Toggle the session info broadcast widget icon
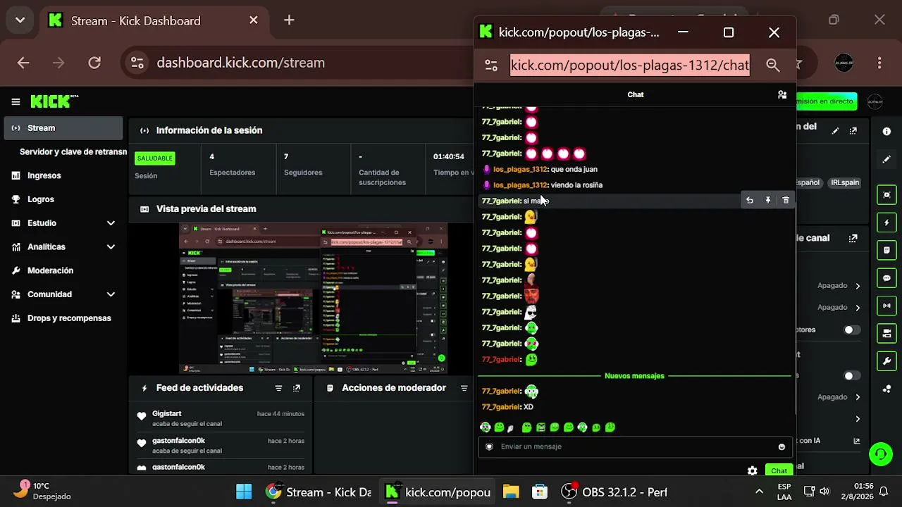The width and height of the screenshot is (902, 507). click(x=886, y=306)
